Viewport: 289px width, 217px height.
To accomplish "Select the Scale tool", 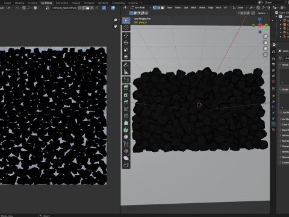I will (126, 49).
